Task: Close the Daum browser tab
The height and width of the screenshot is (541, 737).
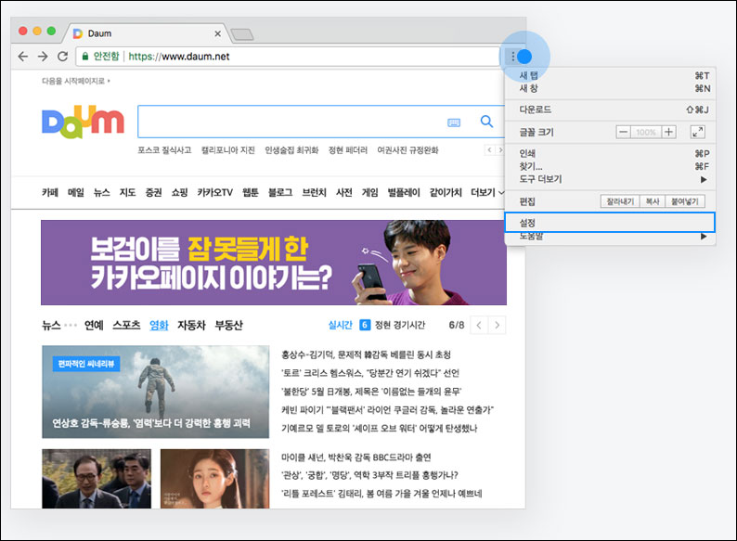Action: pos(217,33)
